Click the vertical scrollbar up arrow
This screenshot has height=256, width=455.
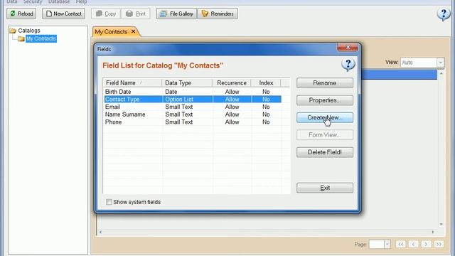pyautogui.click(x=441, y=73)
